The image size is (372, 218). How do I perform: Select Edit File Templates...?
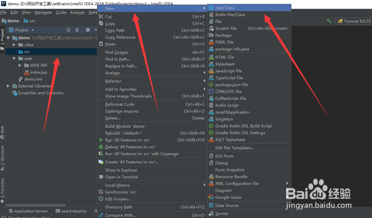point(249,148)
